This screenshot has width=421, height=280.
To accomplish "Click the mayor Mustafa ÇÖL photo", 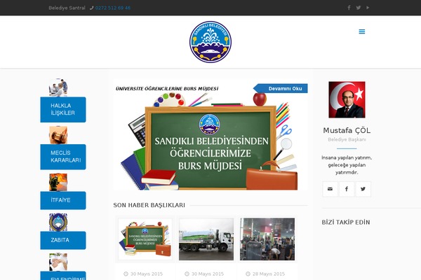I will click(x=347, y=99).
